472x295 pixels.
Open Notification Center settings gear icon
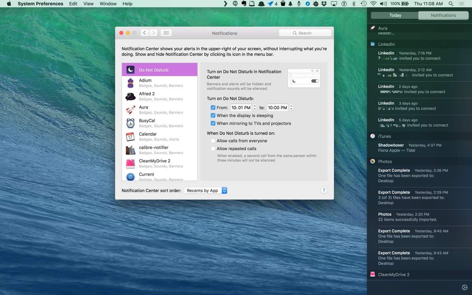(464, 287)
